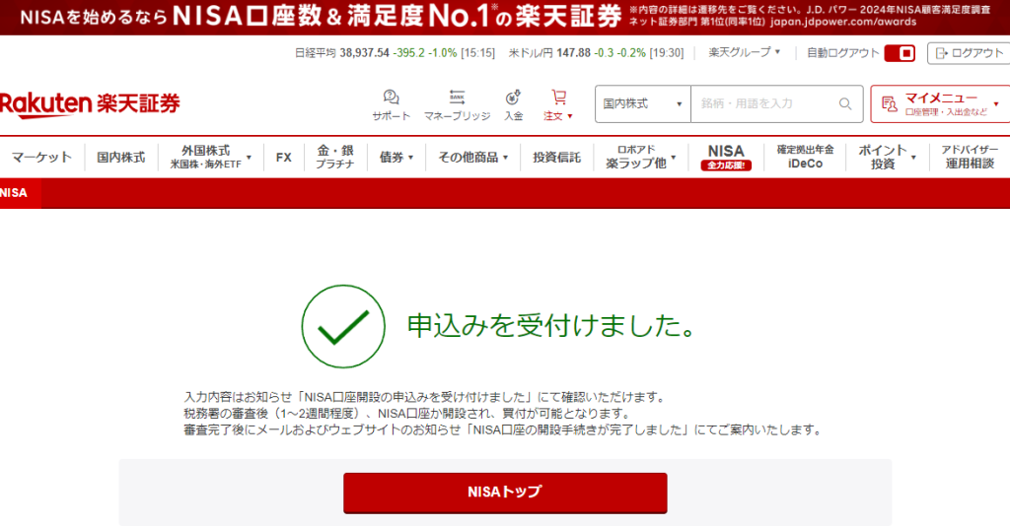
Task: Click the マイメニュー person icon
Action: (888, 103)
